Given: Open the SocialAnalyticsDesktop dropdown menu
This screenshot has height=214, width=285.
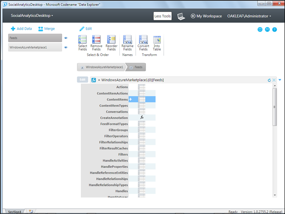Looking at the screenshot, I should pos(32,16).
